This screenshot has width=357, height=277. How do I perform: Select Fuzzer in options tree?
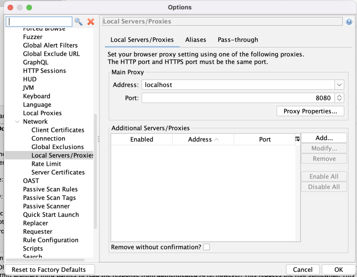click(33, 37)
